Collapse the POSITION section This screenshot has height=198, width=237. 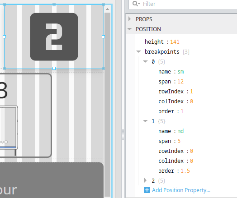pos(129,29)
